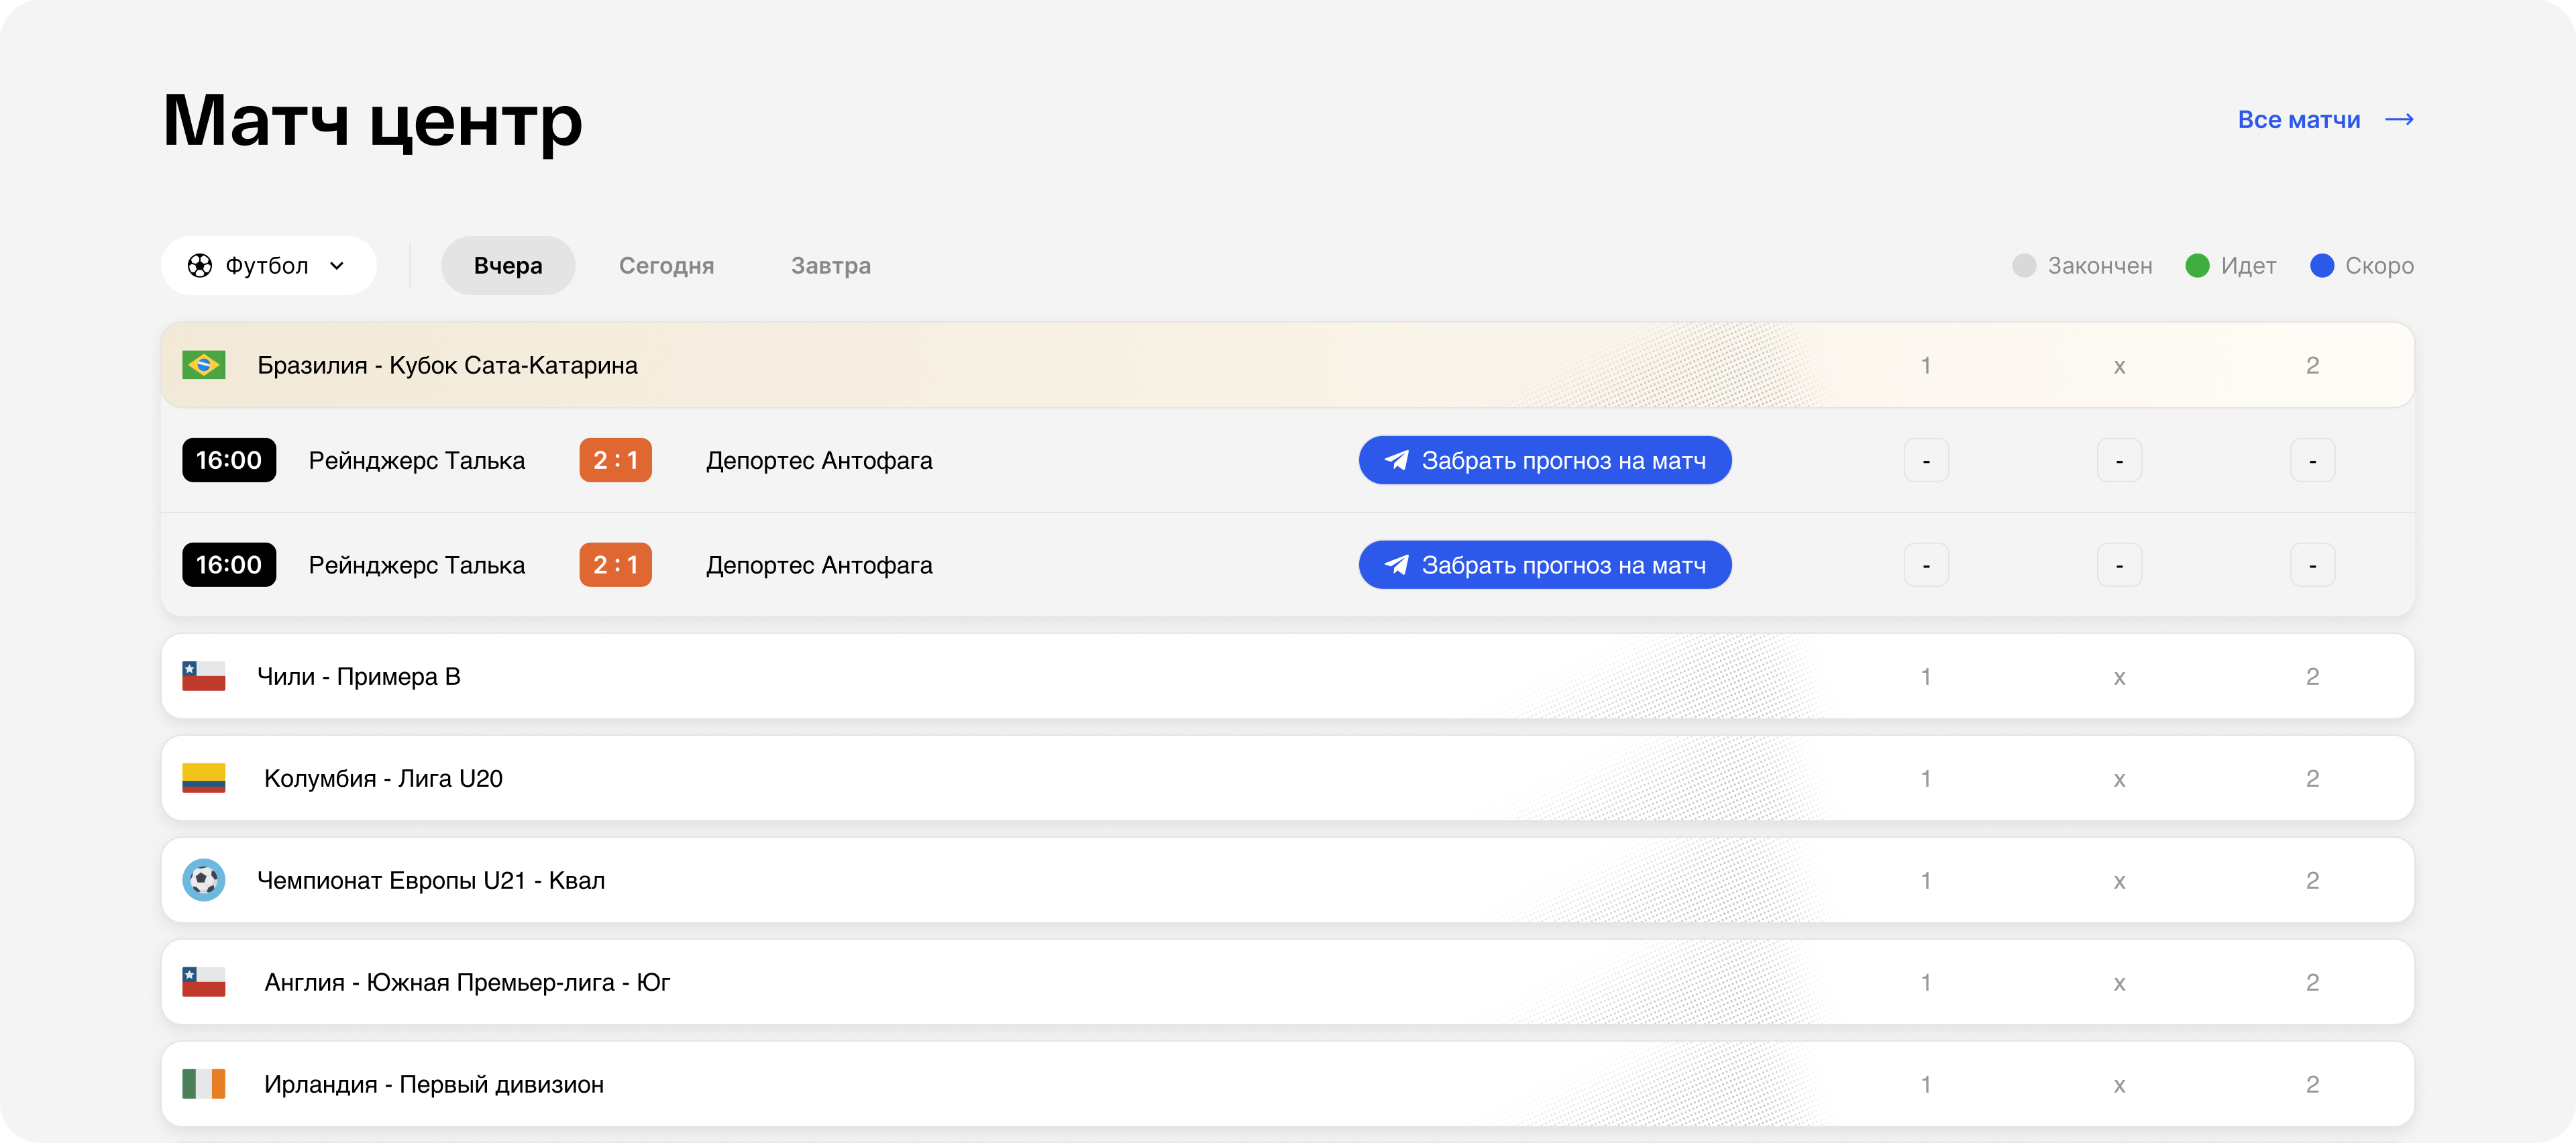This screenshot has height=1143, width=2576.
Task: Click the football icon for Чемпионат Европы U21
Action: (203, 880)
